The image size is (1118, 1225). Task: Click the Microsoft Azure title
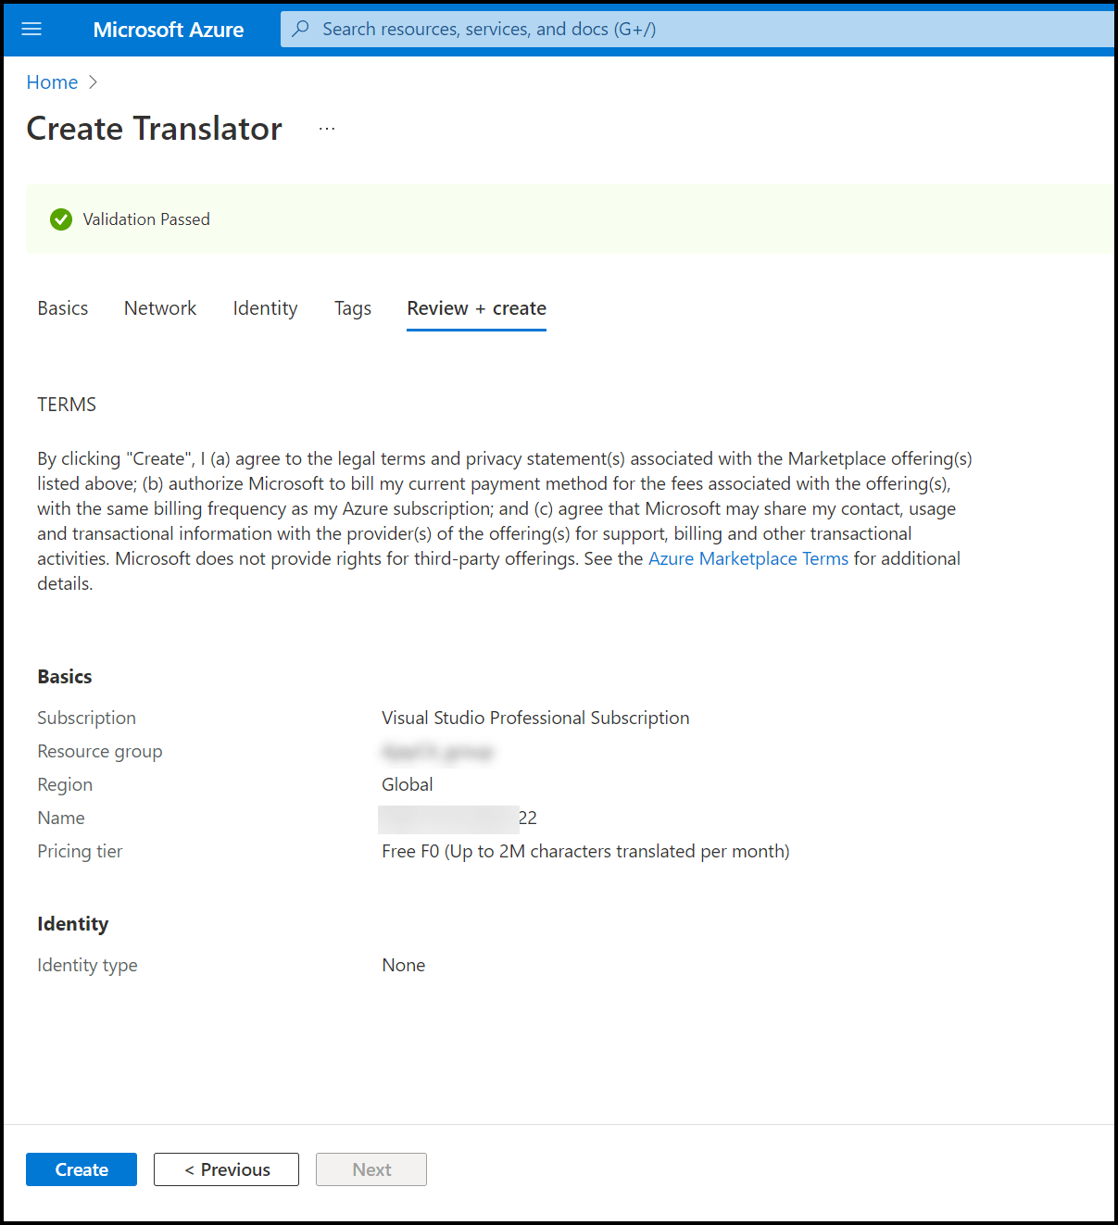point(169,30)
